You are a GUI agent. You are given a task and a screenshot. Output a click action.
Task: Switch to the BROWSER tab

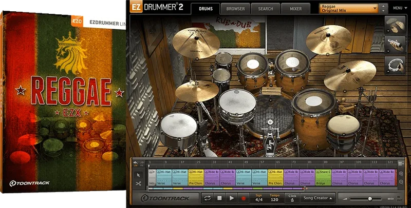click(x=235, y=9)
